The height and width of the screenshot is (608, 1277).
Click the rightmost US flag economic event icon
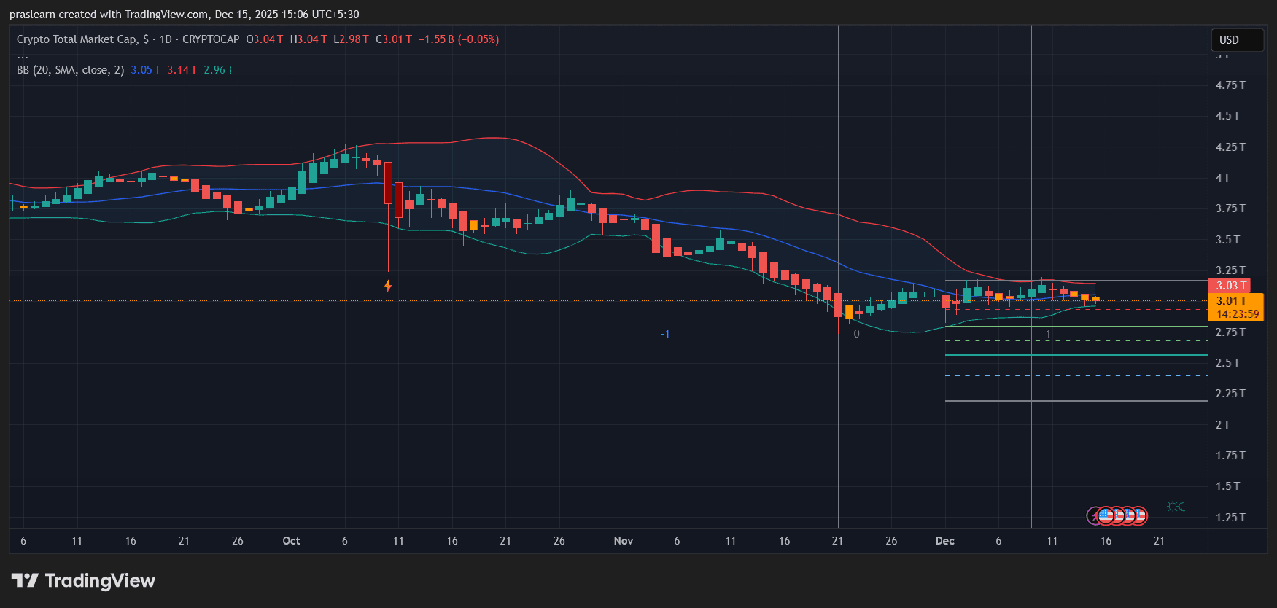(1138, 516)
